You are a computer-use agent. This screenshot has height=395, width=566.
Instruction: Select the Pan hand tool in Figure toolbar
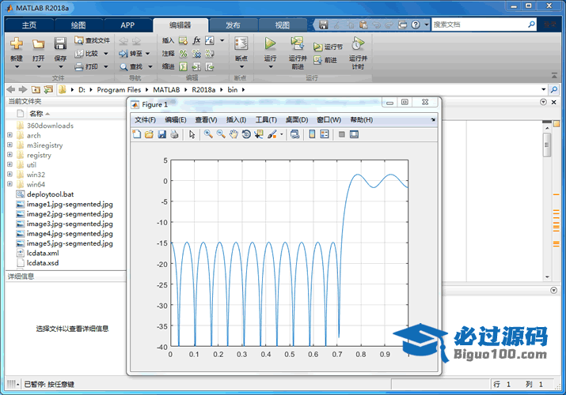[x=234, y=134]
